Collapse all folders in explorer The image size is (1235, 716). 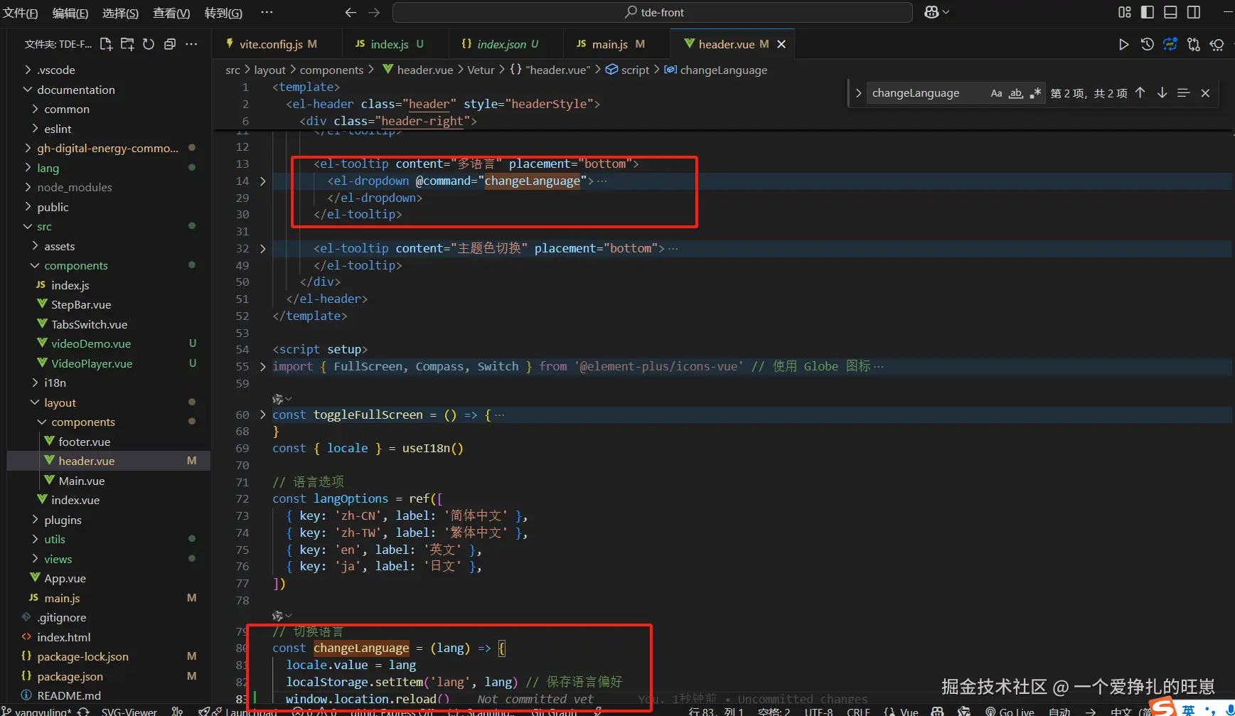click(170, 44)
